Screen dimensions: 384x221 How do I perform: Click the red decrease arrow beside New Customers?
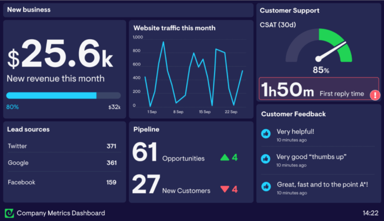[225, 189]
